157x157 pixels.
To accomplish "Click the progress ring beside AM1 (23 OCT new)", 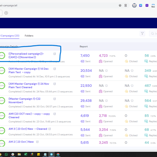I will pos(2,116).
